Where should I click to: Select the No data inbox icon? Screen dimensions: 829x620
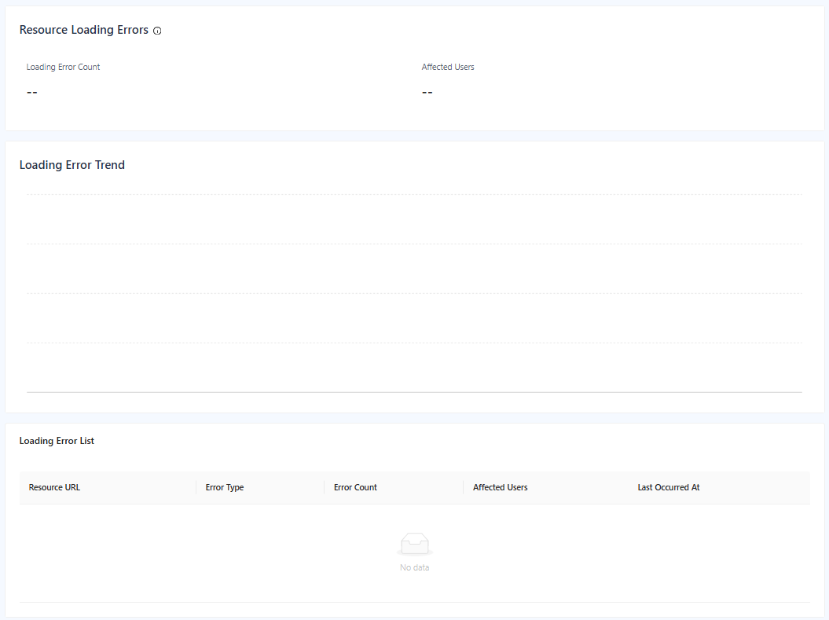point(415,545)
